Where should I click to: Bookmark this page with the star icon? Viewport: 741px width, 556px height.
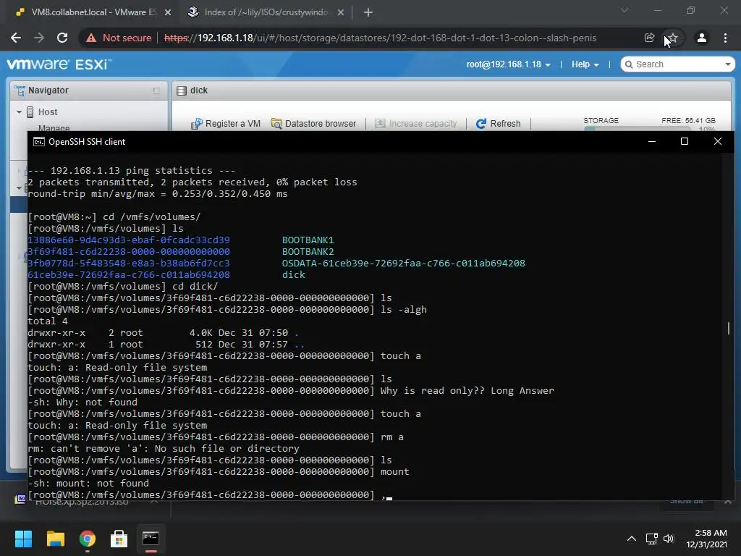(x=673, y=38)
